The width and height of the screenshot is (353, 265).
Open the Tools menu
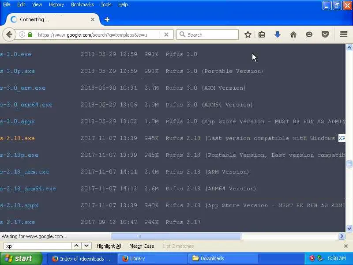point(106,4)
